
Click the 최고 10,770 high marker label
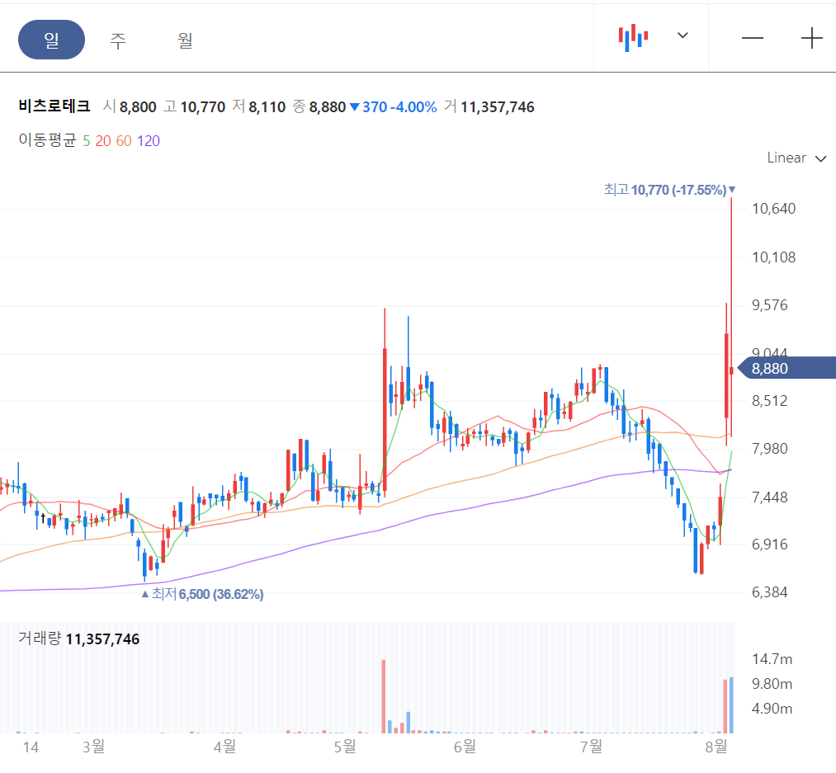pos(669,190)
